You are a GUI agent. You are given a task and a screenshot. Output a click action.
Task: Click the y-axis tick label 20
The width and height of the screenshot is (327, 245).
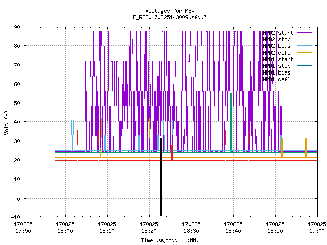point(17,160)
